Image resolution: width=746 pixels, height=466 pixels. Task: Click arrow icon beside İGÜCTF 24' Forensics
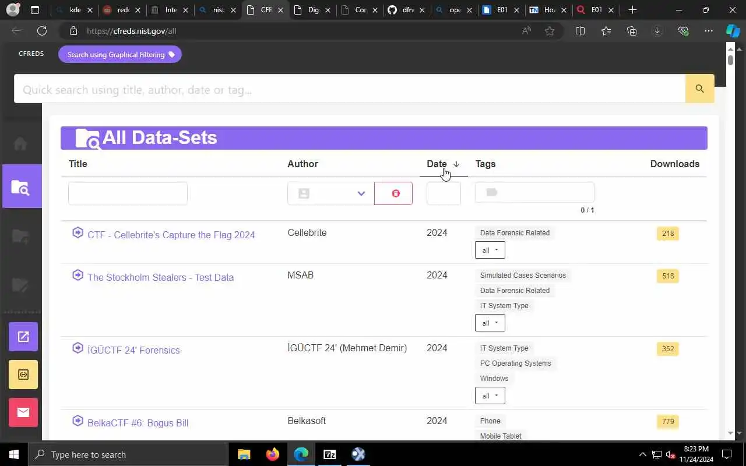(78, 348)
